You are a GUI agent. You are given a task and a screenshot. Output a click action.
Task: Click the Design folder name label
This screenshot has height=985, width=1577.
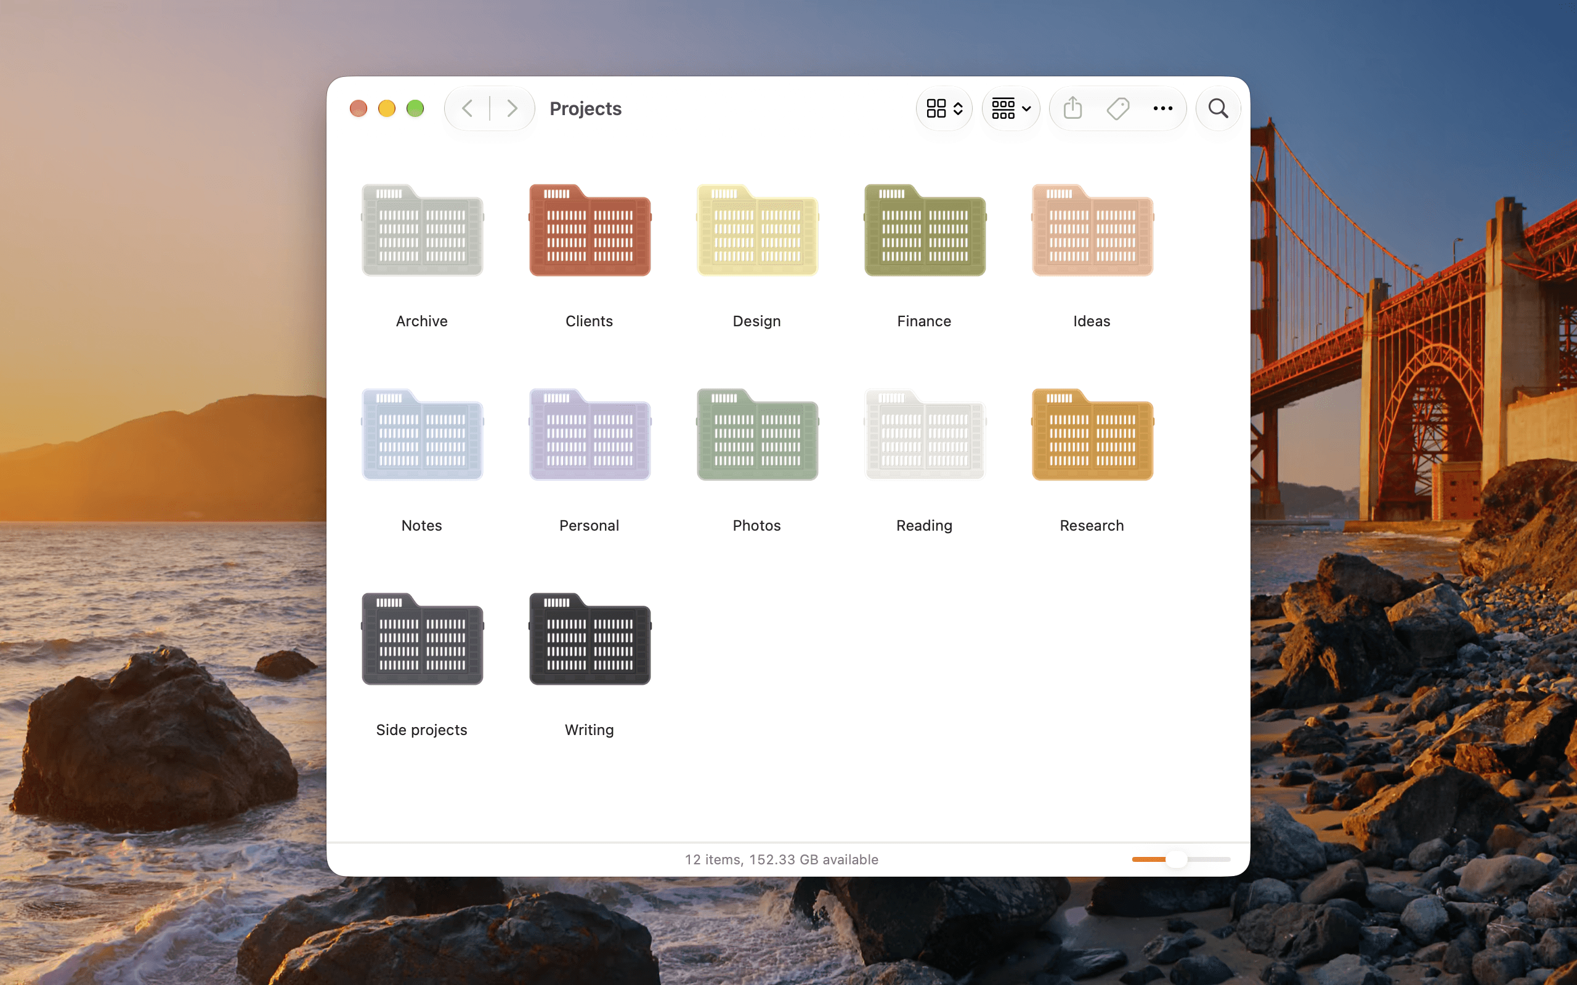(756, 321)
